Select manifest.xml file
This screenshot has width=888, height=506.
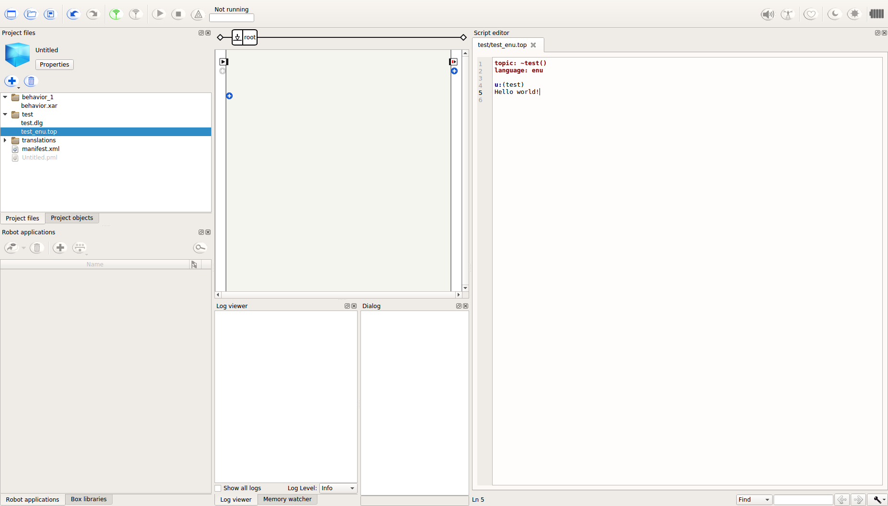pos(41,149)
